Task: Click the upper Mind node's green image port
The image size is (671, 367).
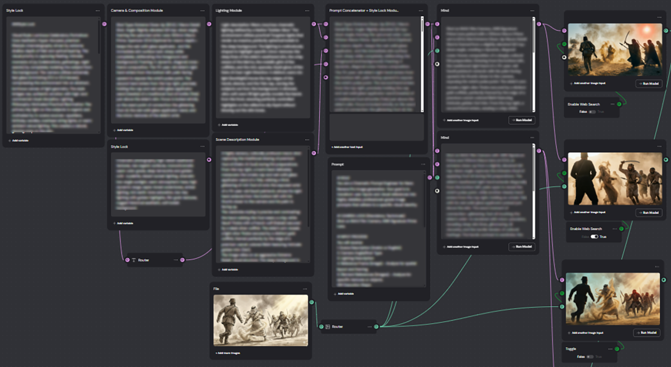Action: tap(437, 51)
